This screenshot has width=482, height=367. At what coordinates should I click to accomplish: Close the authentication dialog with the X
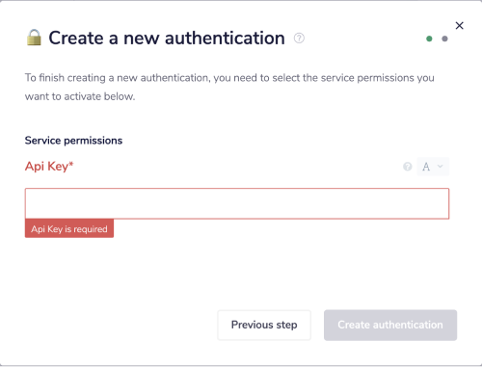click(x=460, y=25)
